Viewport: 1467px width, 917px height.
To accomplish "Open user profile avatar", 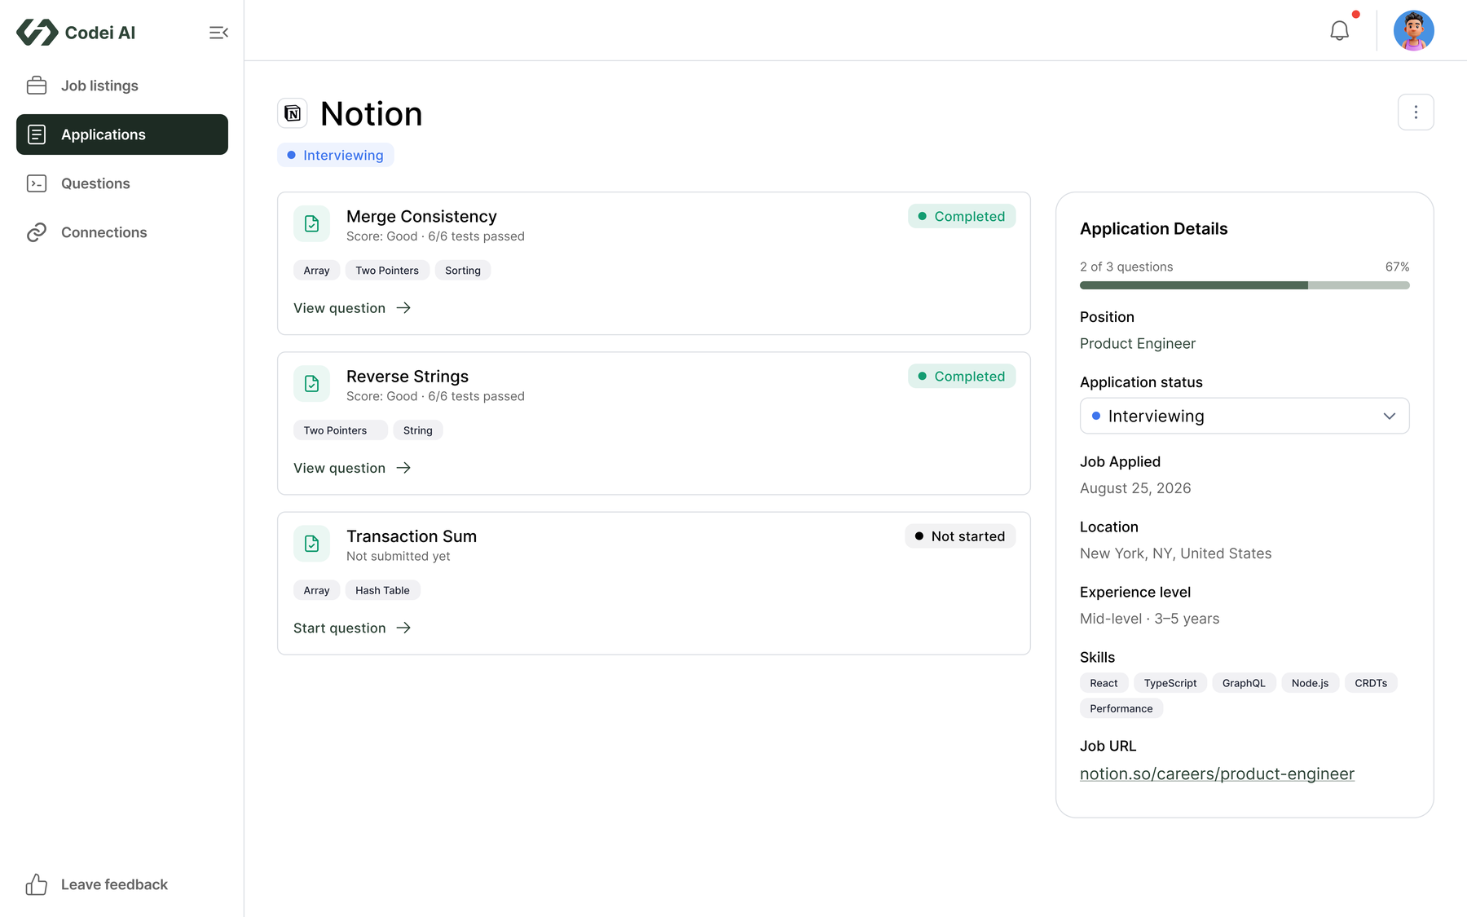I will [x=1413, y=31].
